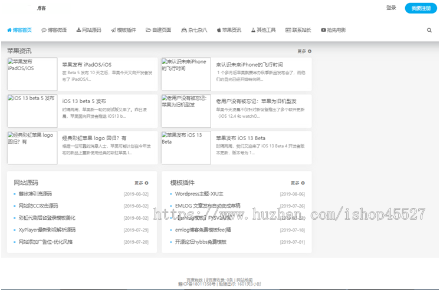The width and height of the screenshot is (440, 291).
Task: Click the Apple logo icon in the navigation bar
Action: coord(219,30)
